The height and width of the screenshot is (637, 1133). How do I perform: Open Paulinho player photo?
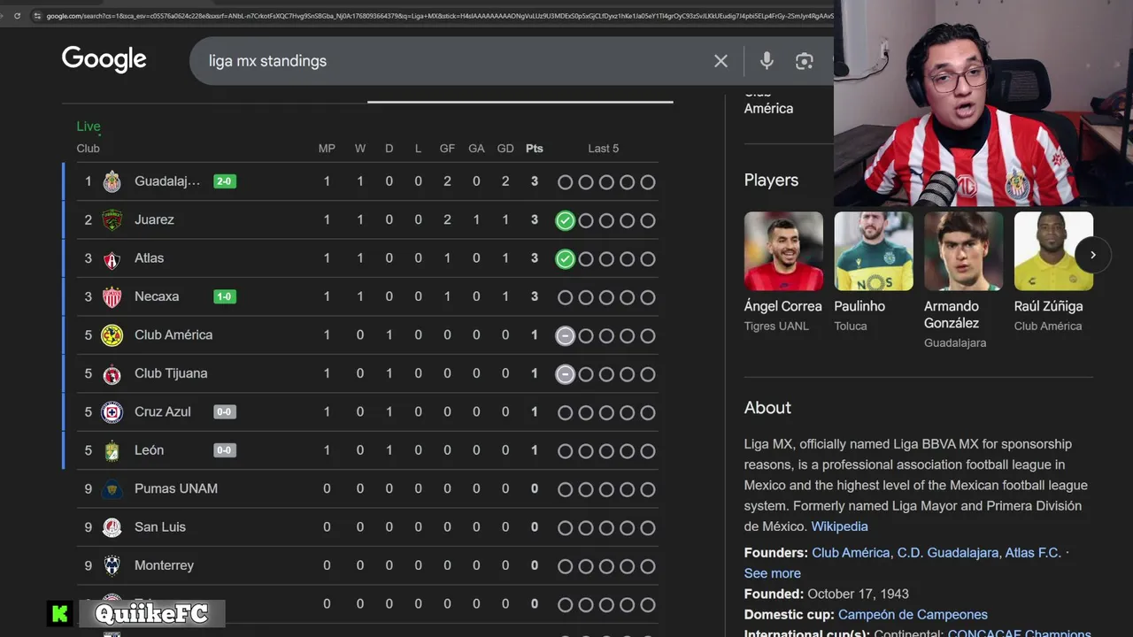click(874, 251)
